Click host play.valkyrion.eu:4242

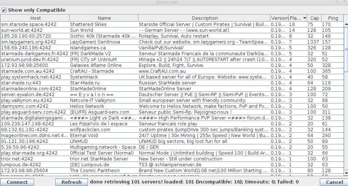(x=26, y=100)
